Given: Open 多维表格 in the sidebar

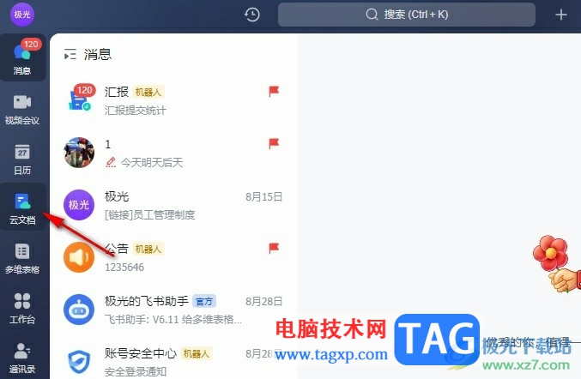Looking at the screenshot, I should coord(22,259).
